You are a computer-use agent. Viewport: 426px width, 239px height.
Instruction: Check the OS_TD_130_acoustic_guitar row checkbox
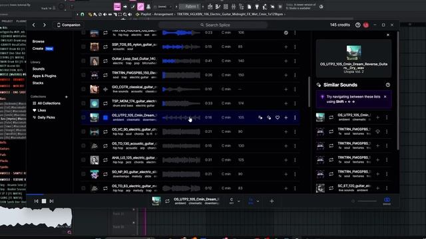pyautogui.click(x=83, y=146)
